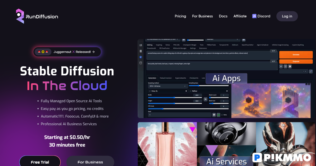Image resolution: width=316 pixels, height=166 pixels.
Task: Select the txt2img tab
Action: [150, 45]
